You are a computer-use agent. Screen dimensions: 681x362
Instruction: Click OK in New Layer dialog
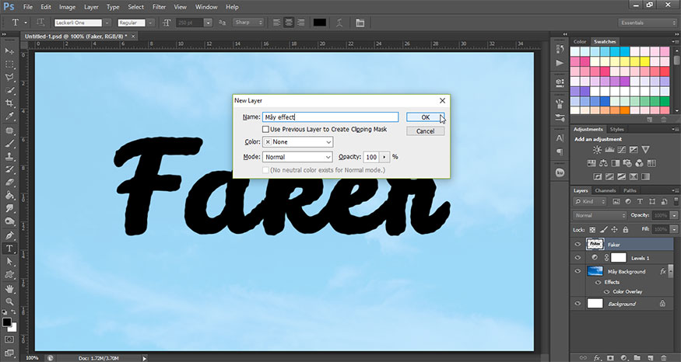(x=425, y=117)
